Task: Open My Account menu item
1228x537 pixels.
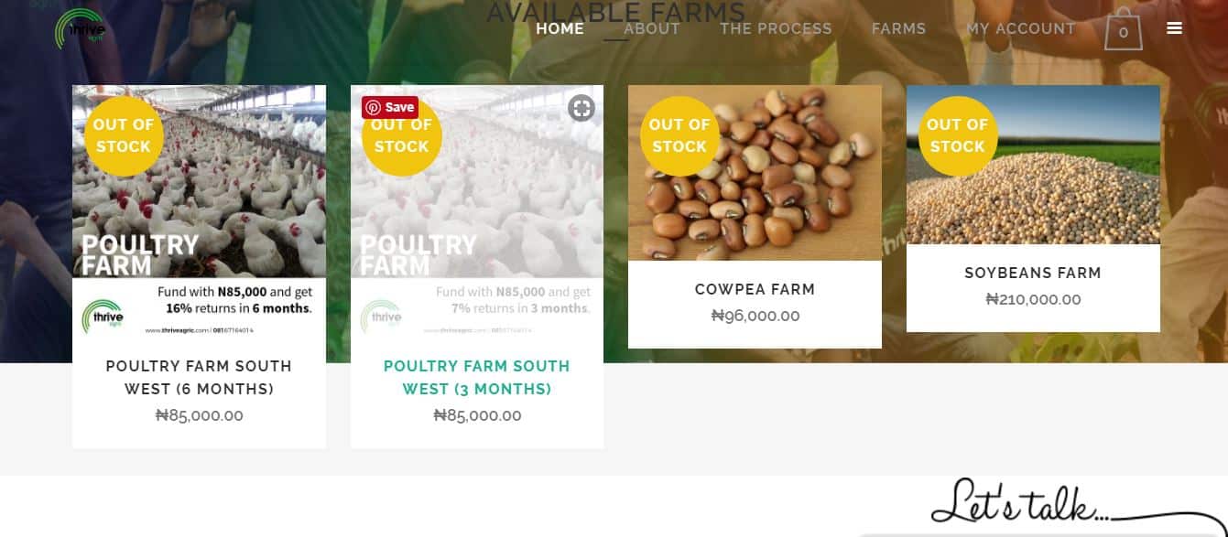Action: click(1020, 28)
